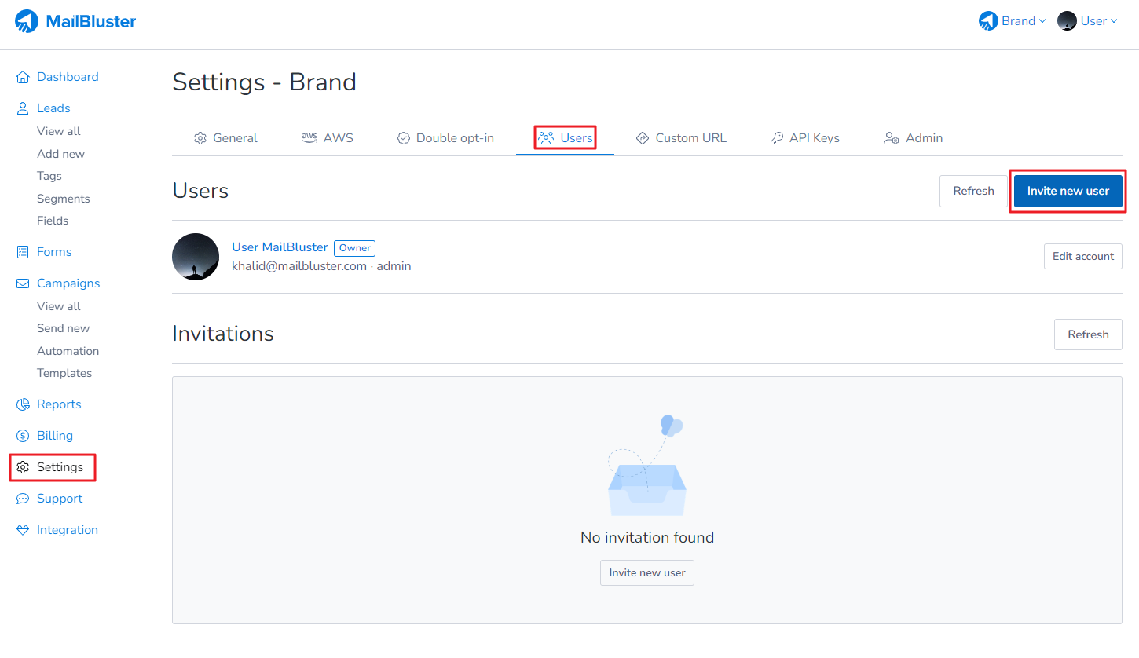
Task: Open the User MailBluster profile link
Action: click(x=280, y=247)
